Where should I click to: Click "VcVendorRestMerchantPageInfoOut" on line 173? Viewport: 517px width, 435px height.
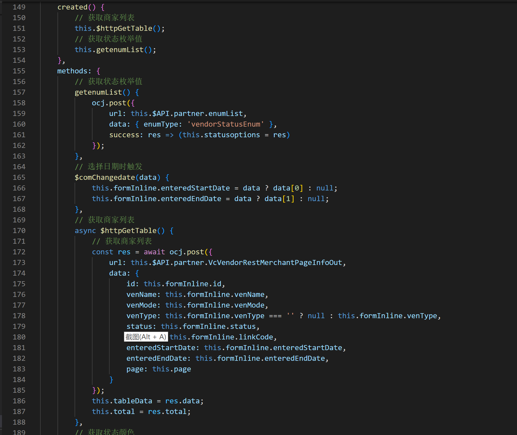[x=275, y=262]
